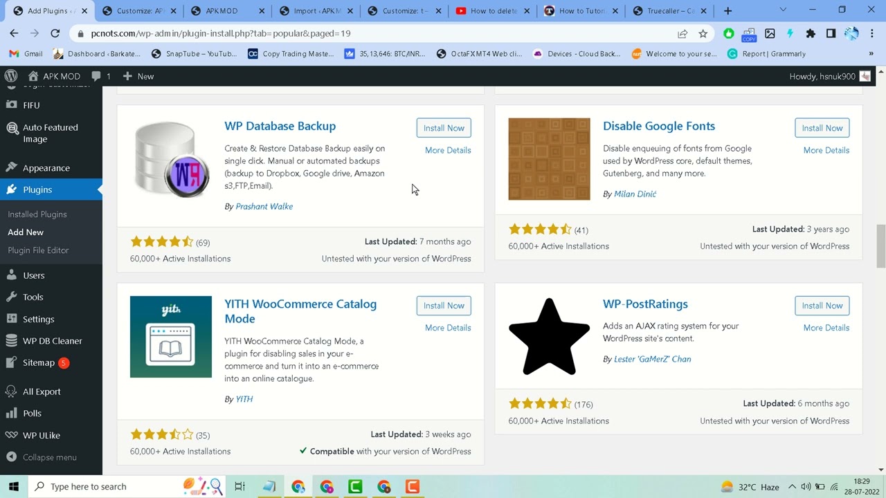886x498 pixels.
Task: Click Disable Google Fonts plugin thumbnail
Action: pos(549,159)
